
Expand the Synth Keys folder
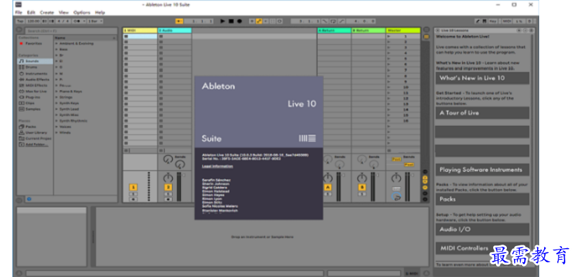pyautogui.click(x=56, y=103)
